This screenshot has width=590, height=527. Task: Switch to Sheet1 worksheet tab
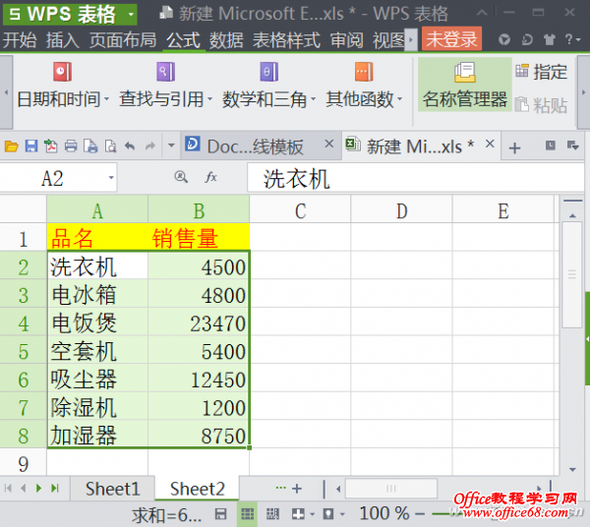[x=112, y=489]
